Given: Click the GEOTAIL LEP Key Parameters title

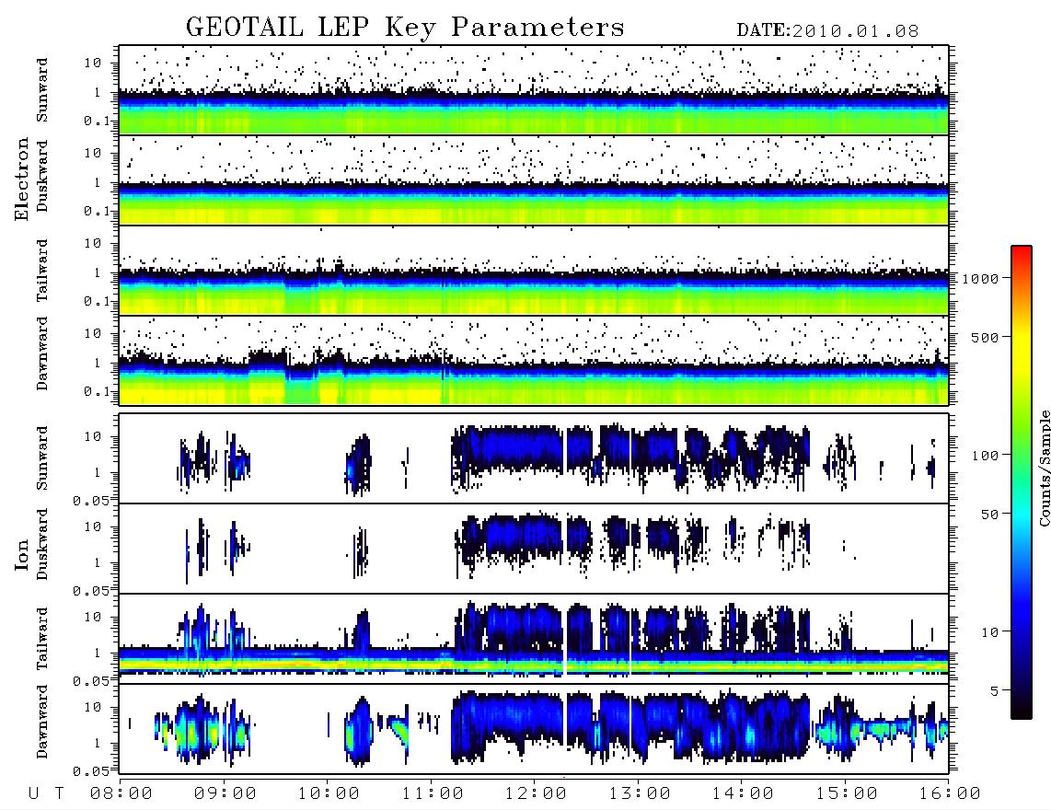Looking at the screenshot, I should [405, 28].
